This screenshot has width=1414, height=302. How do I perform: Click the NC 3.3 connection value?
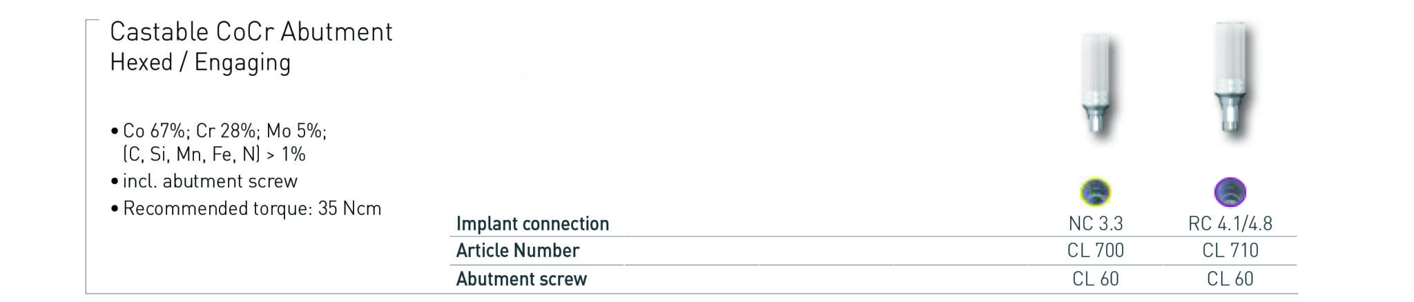pyautogui.click(x=1095, y=223)
